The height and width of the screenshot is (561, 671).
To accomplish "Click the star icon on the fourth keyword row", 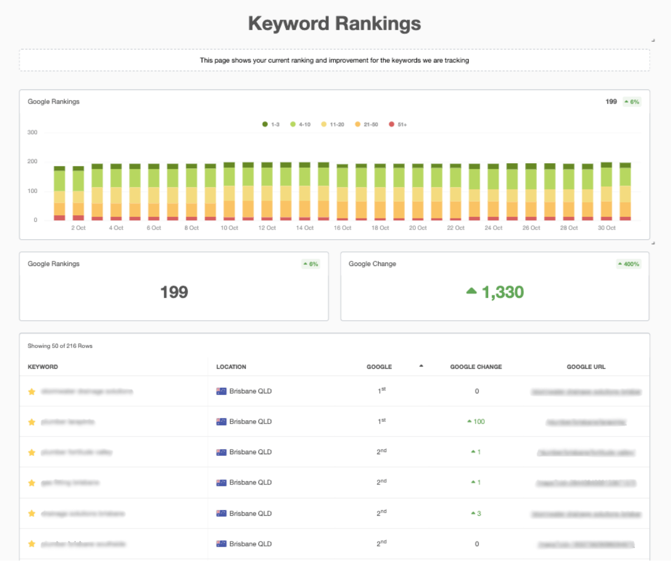I will coord(32,482).
